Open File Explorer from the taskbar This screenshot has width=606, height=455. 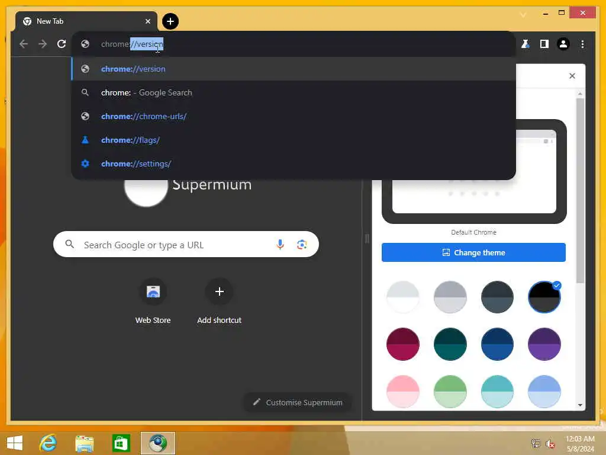click(84, 443)
